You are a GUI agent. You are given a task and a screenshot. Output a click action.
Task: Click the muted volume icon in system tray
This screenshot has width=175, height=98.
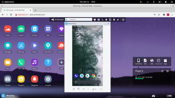[x=141, y=2]
